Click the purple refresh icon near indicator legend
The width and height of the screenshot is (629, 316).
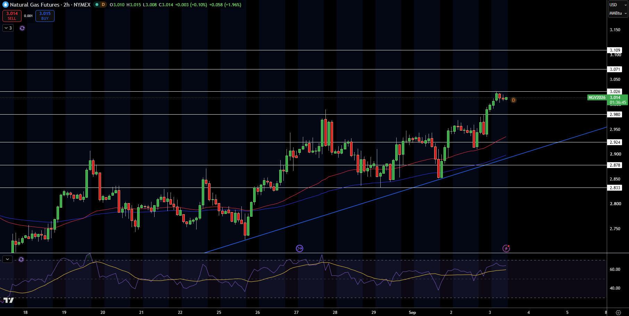tap(22, 28)
